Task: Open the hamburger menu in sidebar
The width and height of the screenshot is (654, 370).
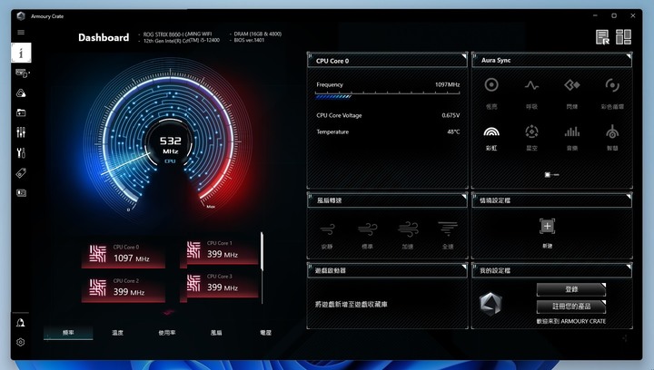Action: (21, 32)
